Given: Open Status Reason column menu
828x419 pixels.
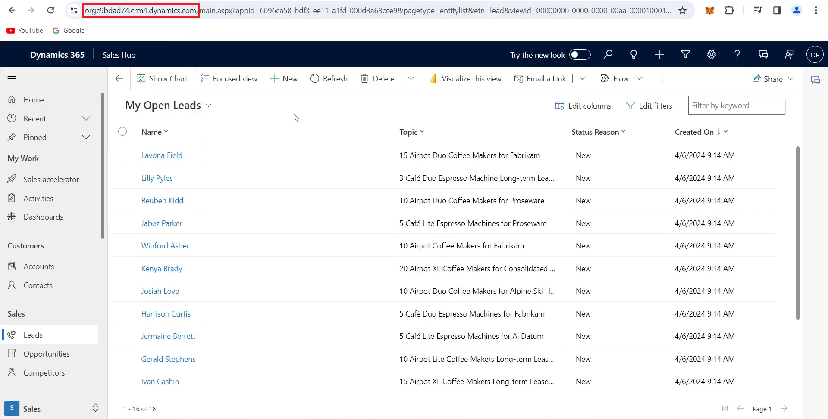Looking at the screenshot, I should [599, 132].
